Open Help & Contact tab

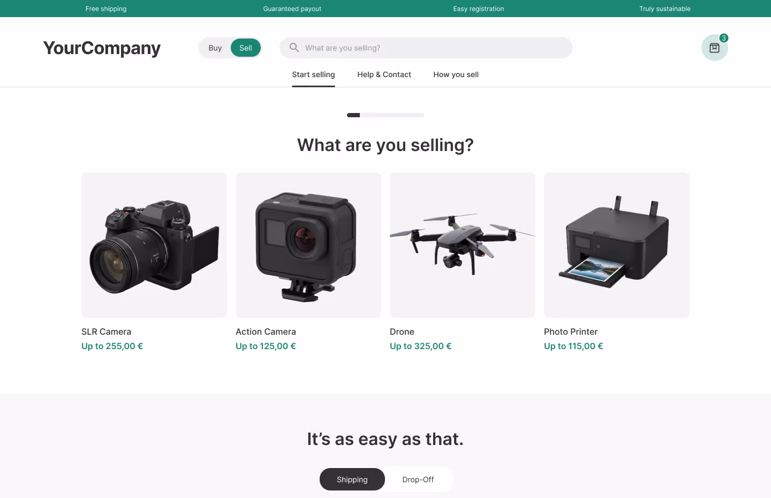click(x=384, y=74)
